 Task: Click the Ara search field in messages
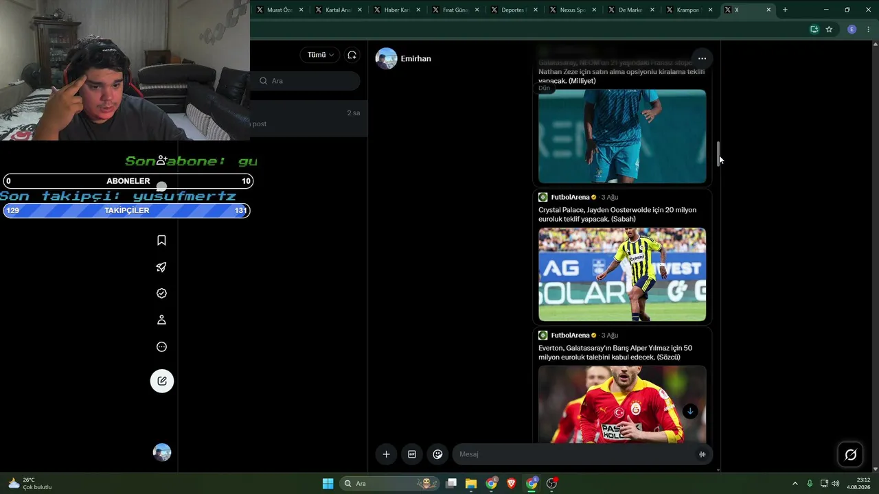305,81
